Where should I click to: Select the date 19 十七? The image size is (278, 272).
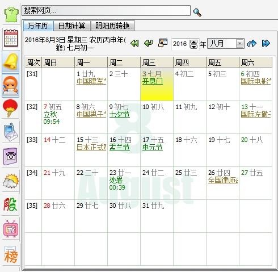click(222, 150)
